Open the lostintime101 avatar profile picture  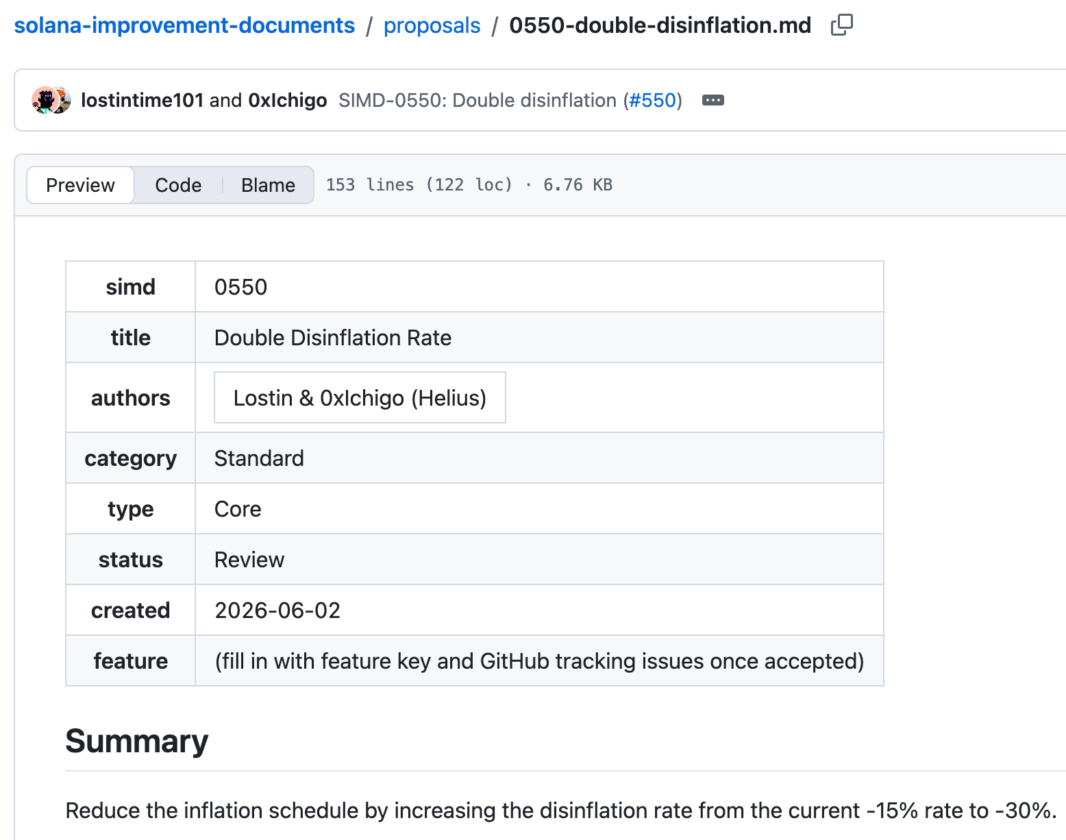pos(44,100)
